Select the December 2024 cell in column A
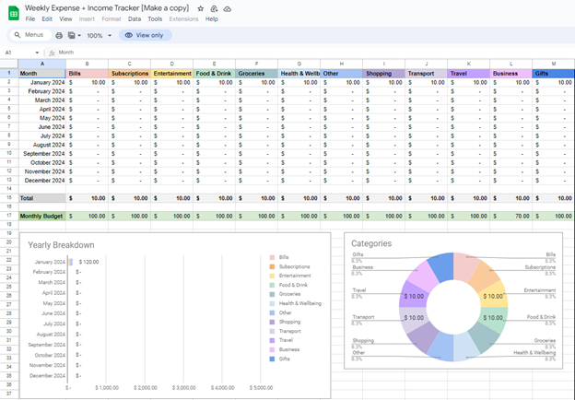575x400 pixels. (x=42, y=181)
